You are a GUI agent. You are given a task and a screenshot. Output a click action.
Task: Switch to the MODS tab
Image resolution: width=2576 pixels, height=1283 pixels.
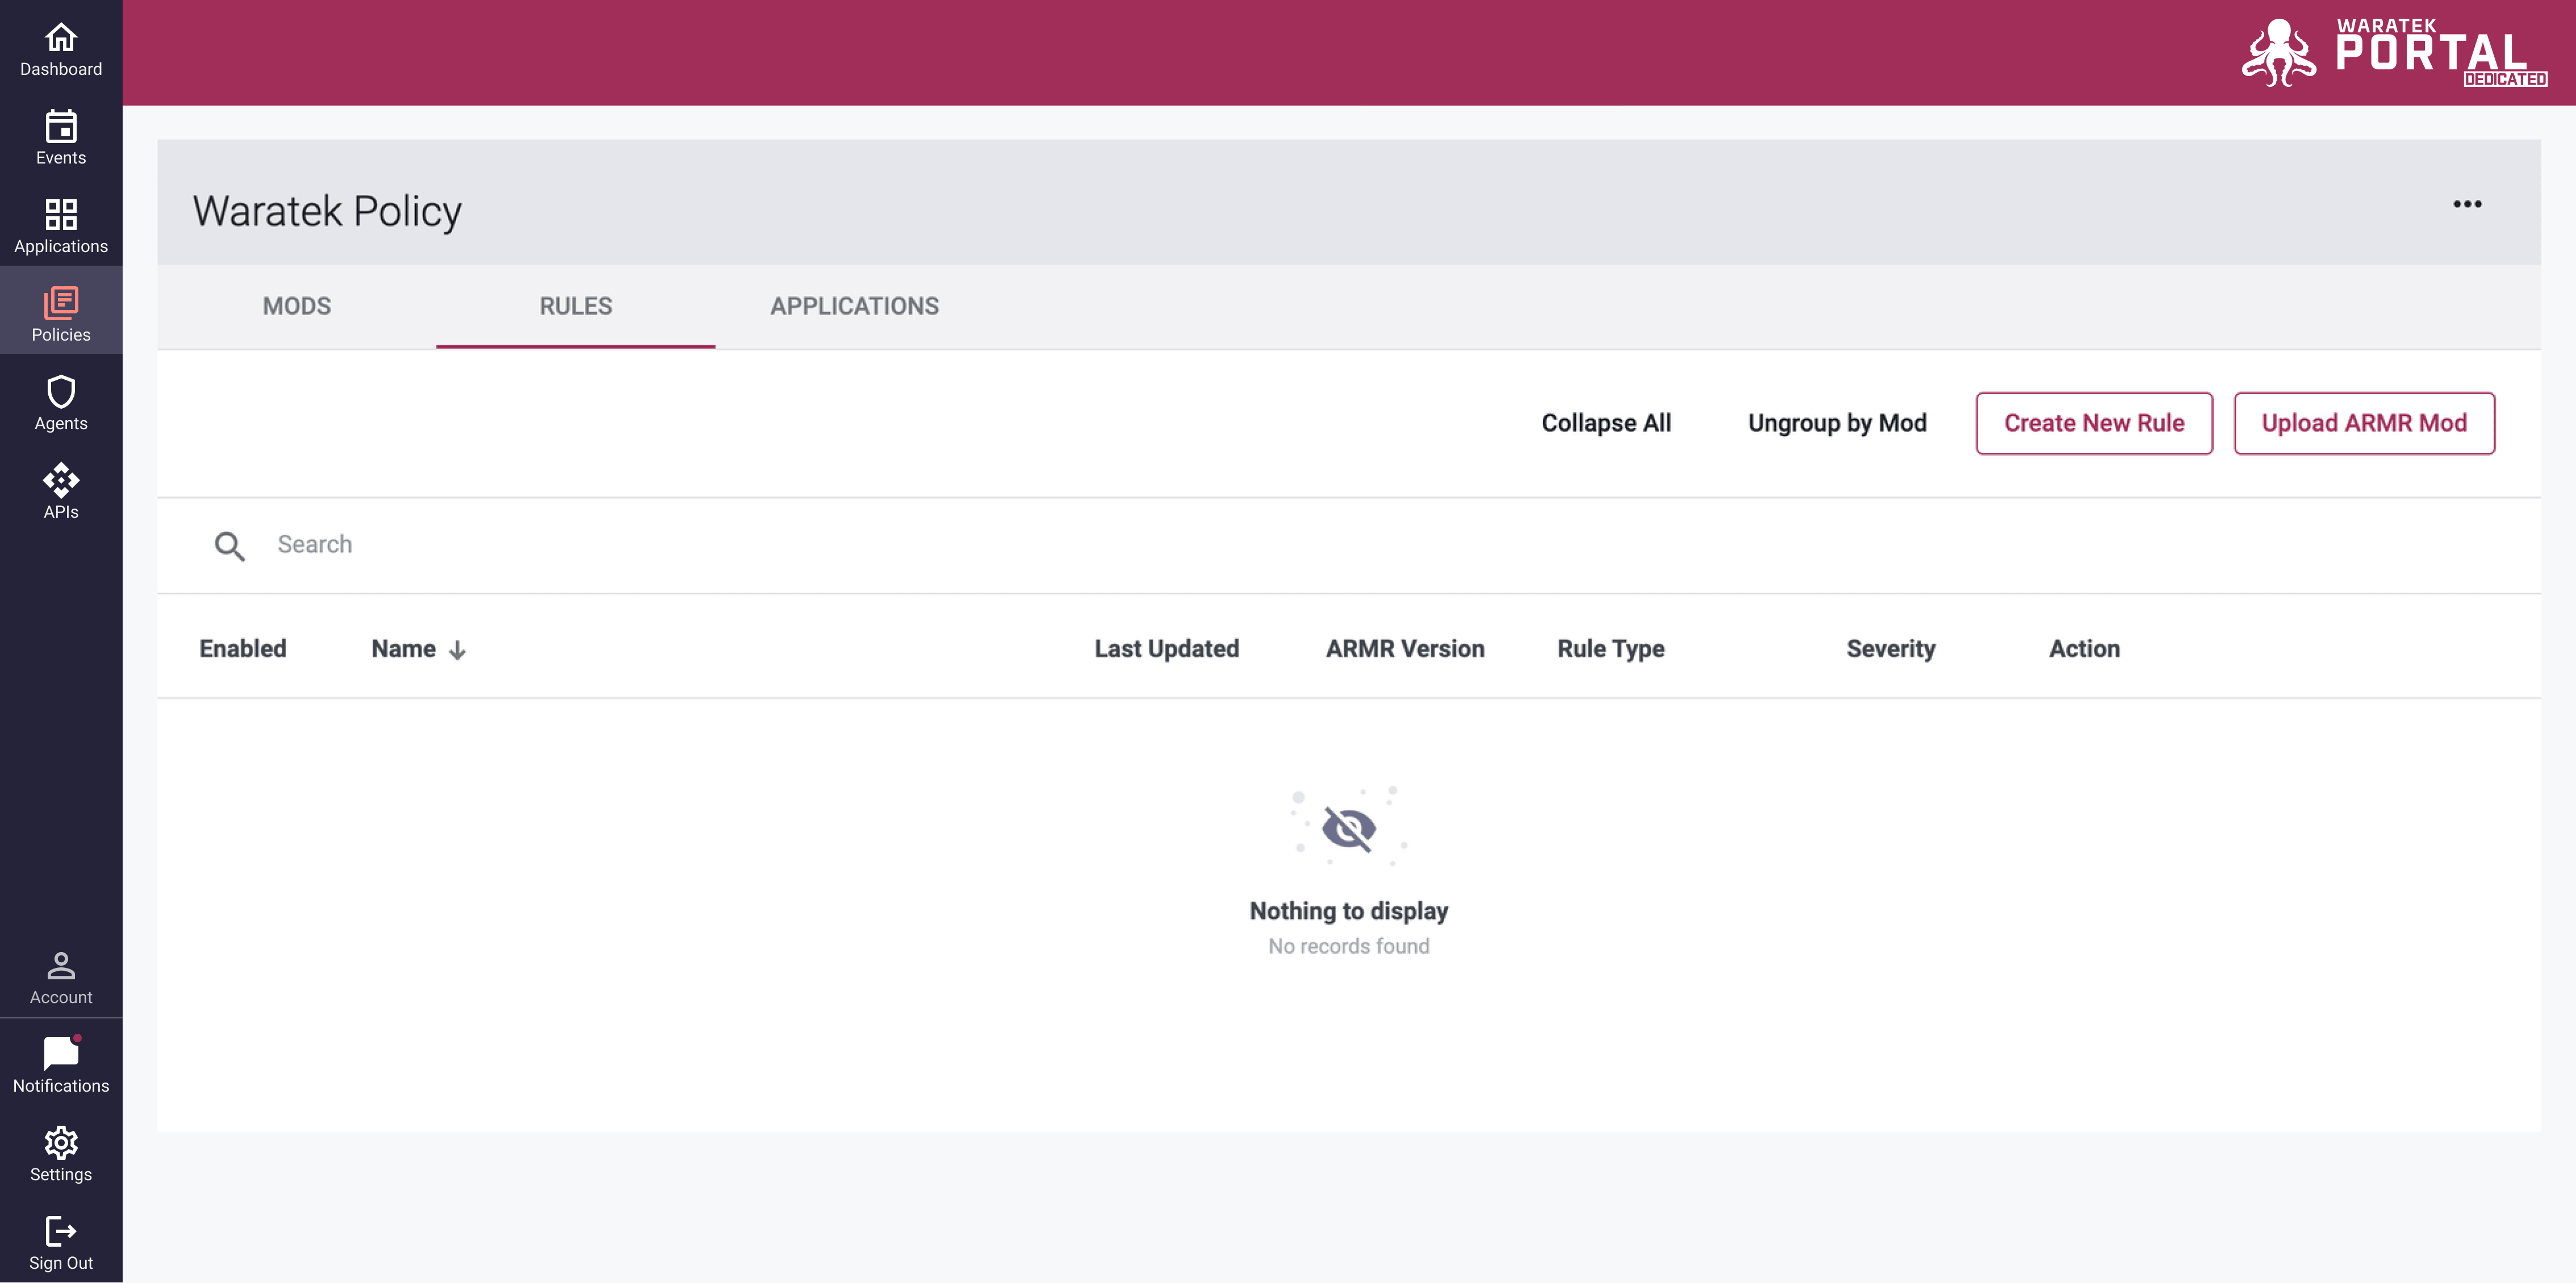297,306
